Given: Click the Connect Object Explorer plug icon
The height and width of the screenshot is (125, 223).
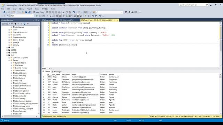Looking at the screenshot, I should tap(12, 24).
